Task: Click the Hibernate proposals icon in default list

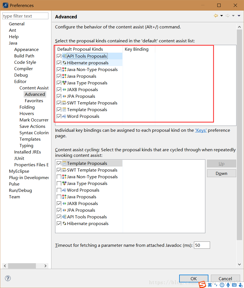Action: tap(64, 63)
